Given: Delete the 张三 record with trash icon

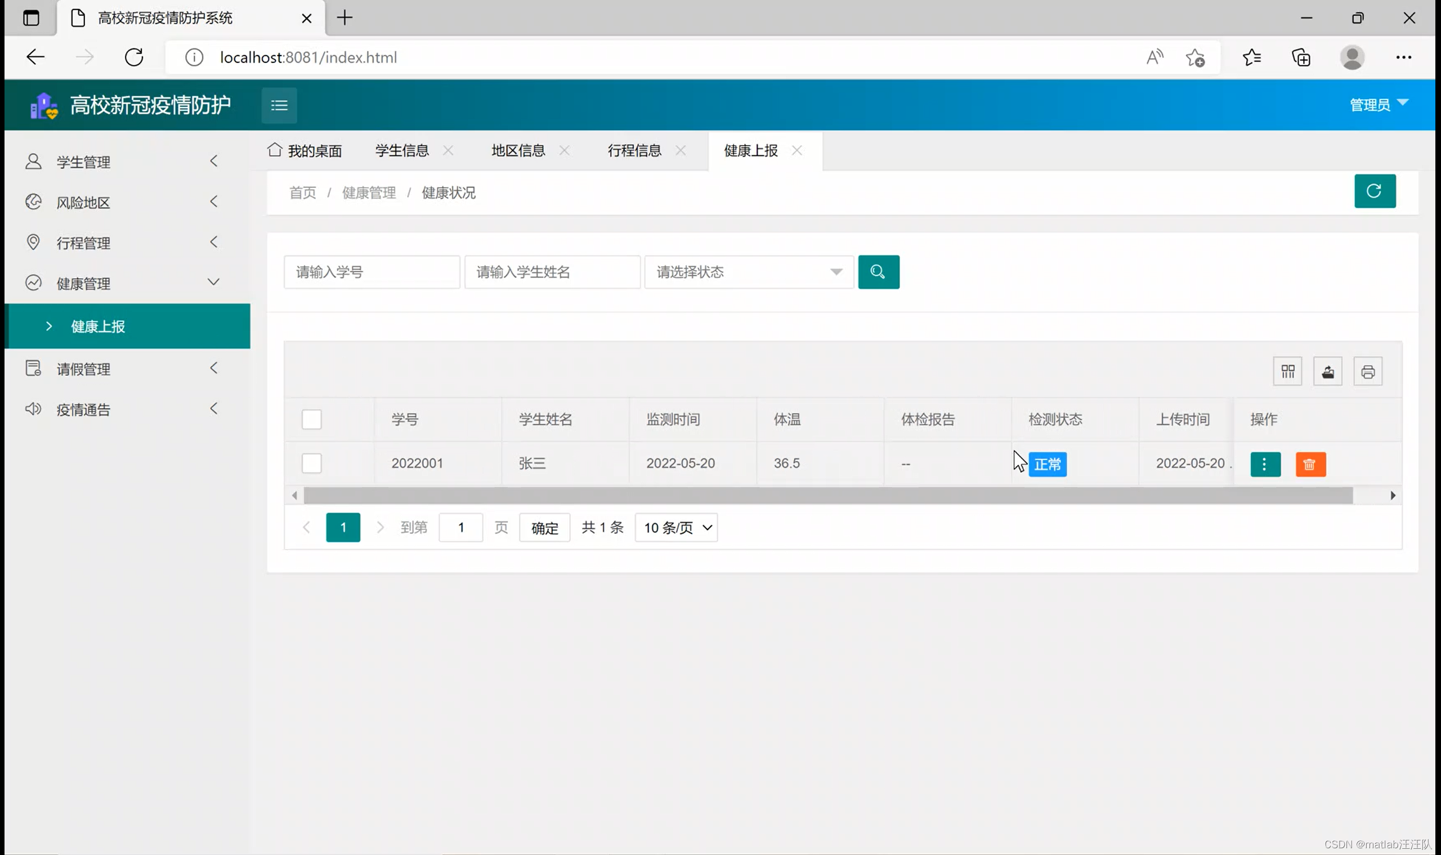Looking at the screenshot, I should [1310, 465].
